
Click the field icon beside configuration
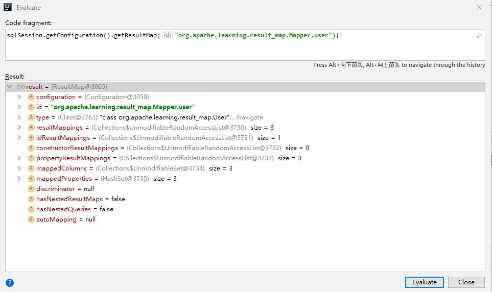coord(31,97)
